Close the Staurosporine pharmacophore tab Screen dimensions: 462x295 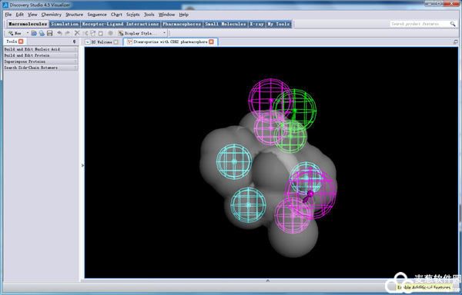(211, 41)
